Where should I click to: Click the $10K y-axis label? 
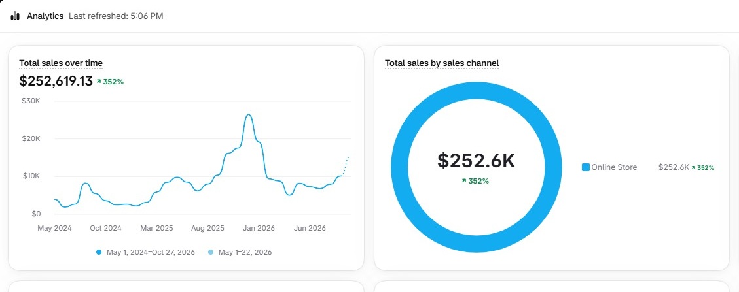coord(31,176)
